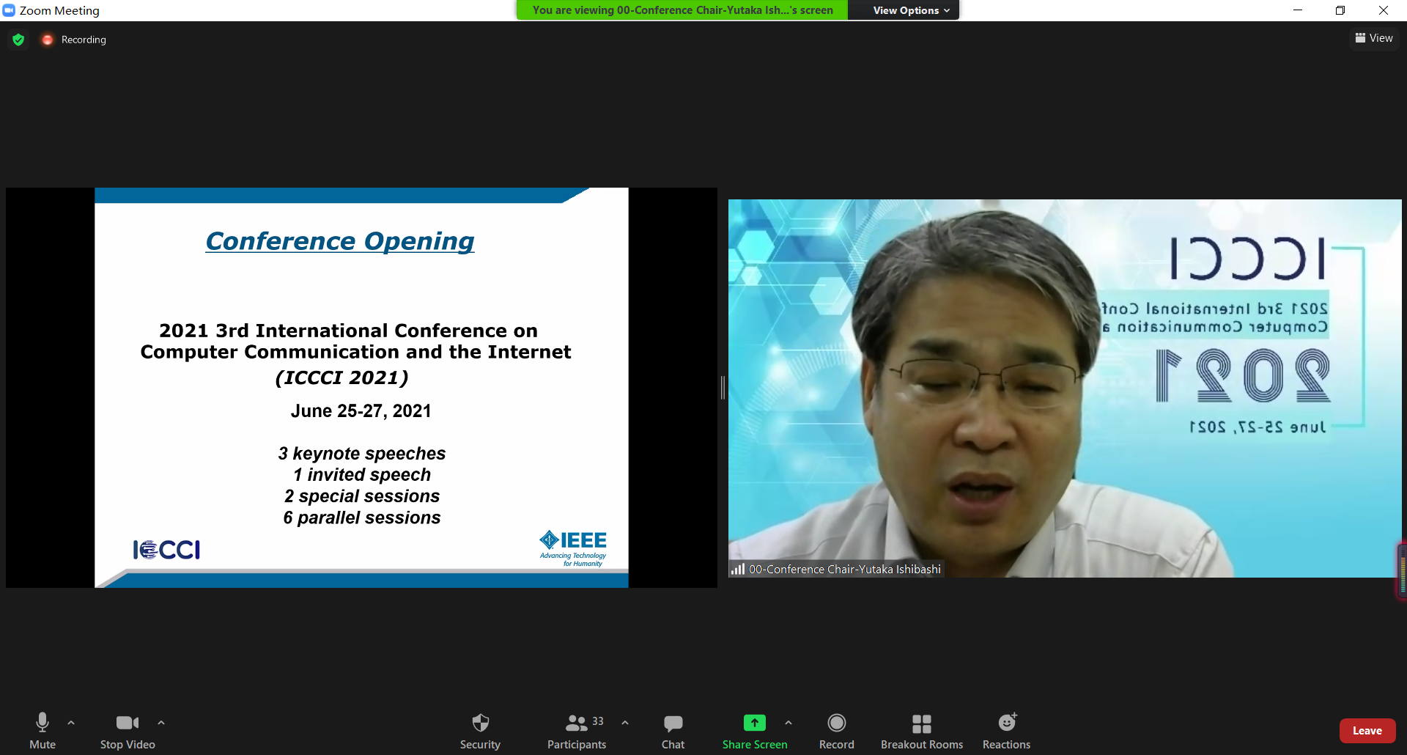The height and width of the screenshot is (755, 1407).
Task: Click '2 special sessions' on the slide
Action: (362, 496)
